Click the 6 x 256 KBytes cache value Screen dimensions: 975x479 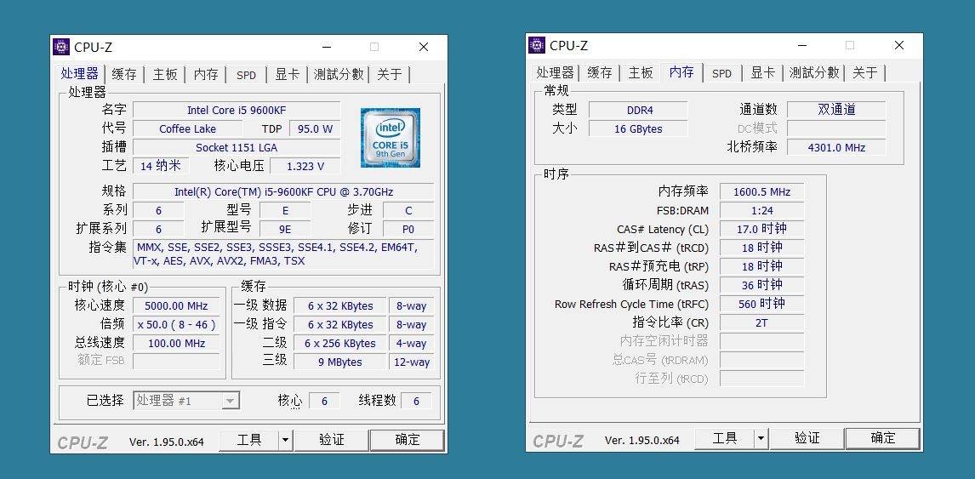pyautogui.click(x=340, y=344)
